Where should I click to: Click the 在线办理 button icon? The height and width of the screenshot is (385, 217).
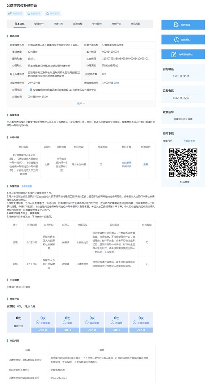coord(176,25)
